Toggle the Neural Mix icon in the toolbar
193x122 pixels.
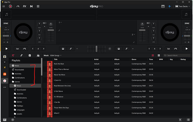[31, 6]
